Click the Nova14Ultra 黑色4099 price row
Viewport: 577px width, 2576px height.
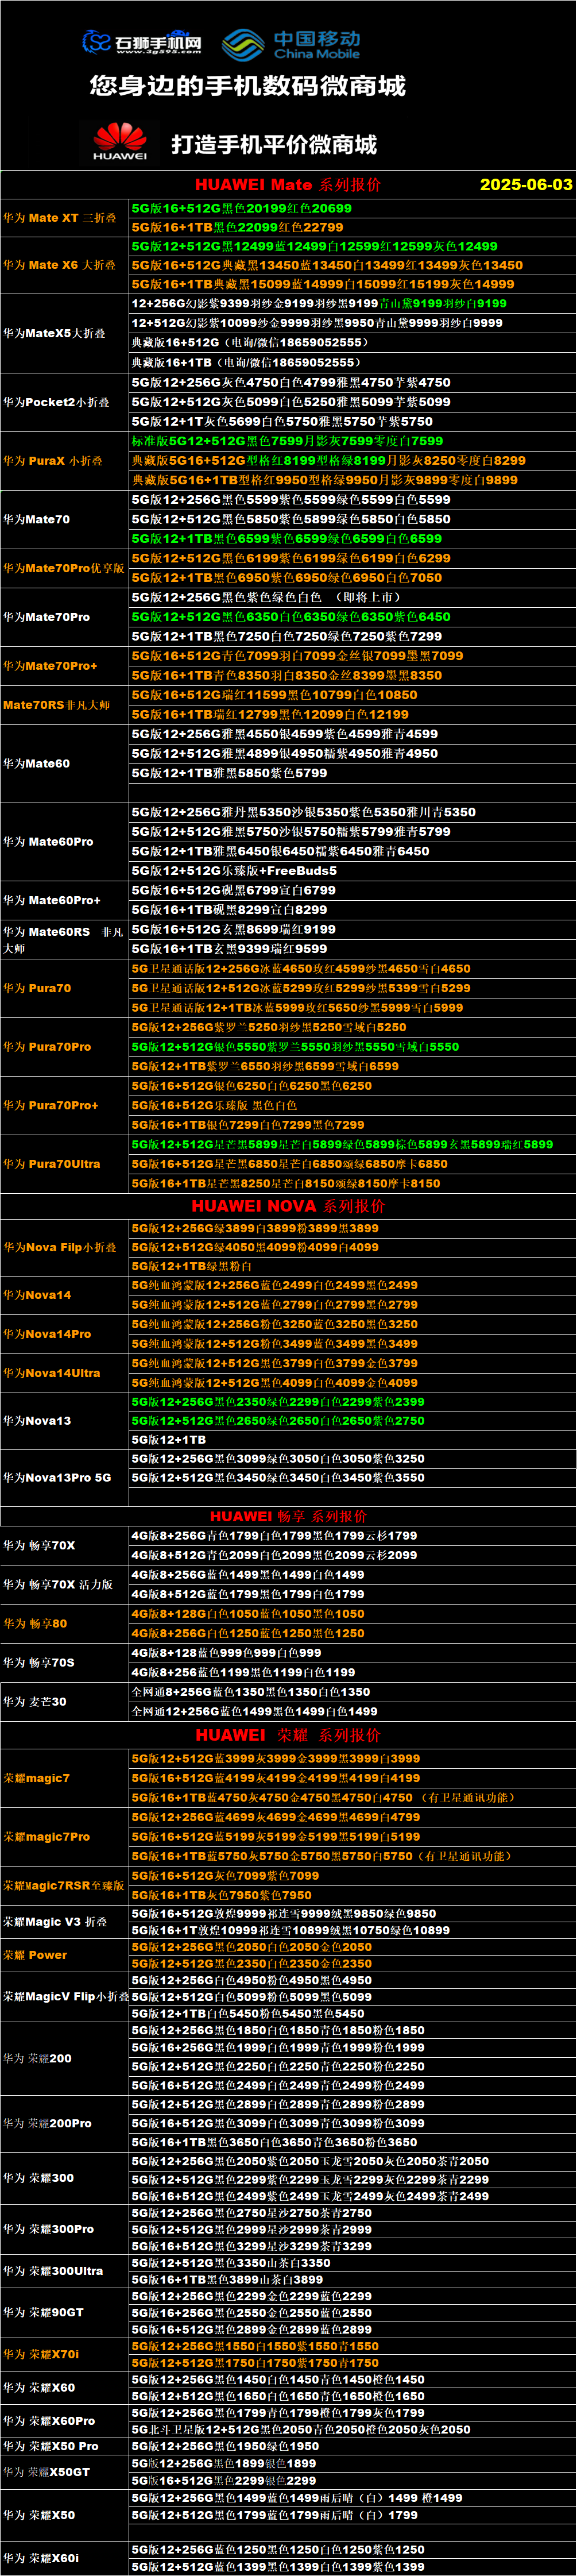pos(353,1383)
